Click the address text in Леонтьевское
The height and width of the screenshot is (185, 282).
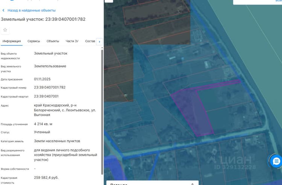click(x=65, y=110)
